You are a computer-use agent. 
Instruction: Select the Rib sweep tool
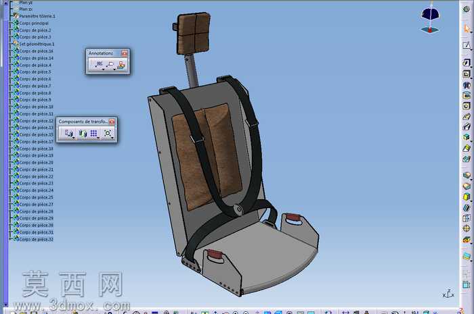tap(467, 117)
